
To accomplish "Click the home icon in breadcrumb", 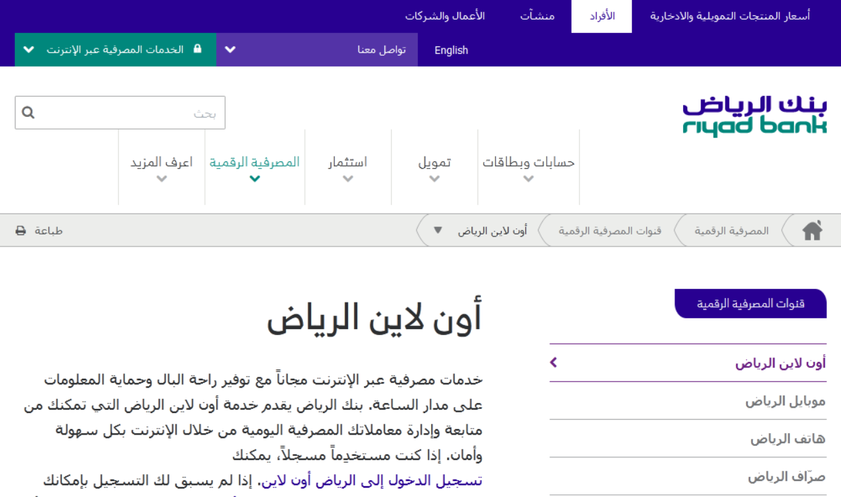I will (x=812, y=231).
